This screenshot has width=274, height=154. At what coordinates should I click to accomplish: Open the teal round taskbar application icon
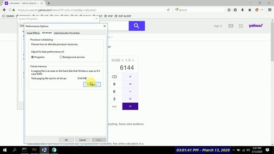[x=54, y=150]
